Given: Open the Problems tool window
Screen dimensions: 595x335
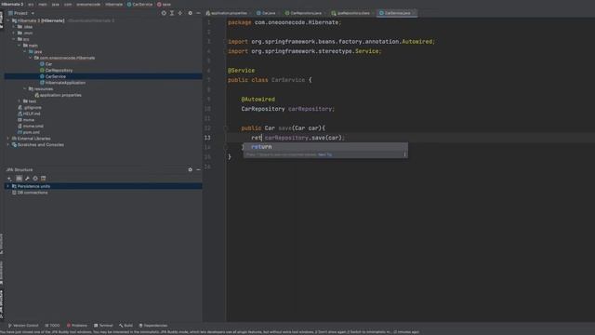Looking at the screenshot, I should click(x=77, y=326).
